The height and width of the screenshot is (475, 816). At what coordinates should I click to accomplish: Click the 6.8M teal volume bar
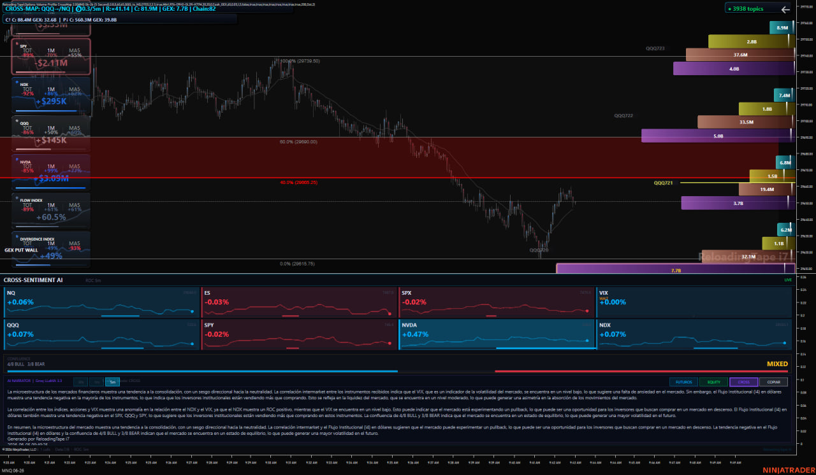coord(784,163)
